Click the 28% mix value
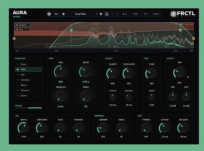This screenshot has width=204, height=151. 180,83
